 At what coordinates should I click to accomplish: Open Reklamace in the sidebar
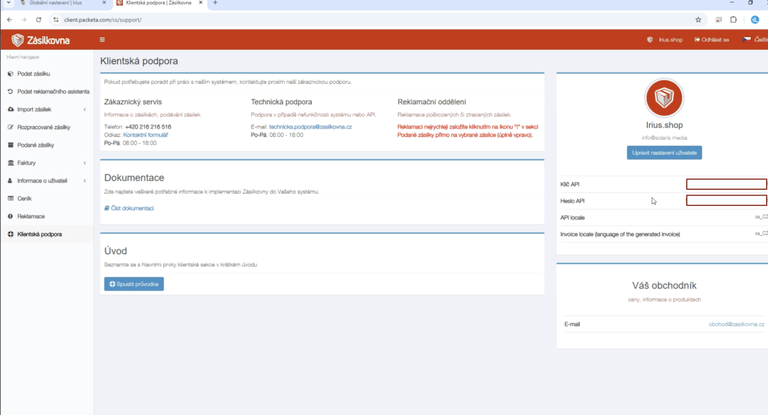pos(31,217)
